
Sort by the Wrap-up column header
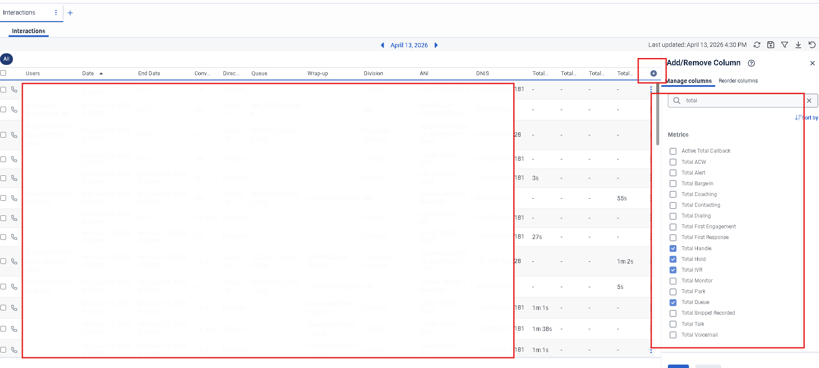[x=318, y=74]
